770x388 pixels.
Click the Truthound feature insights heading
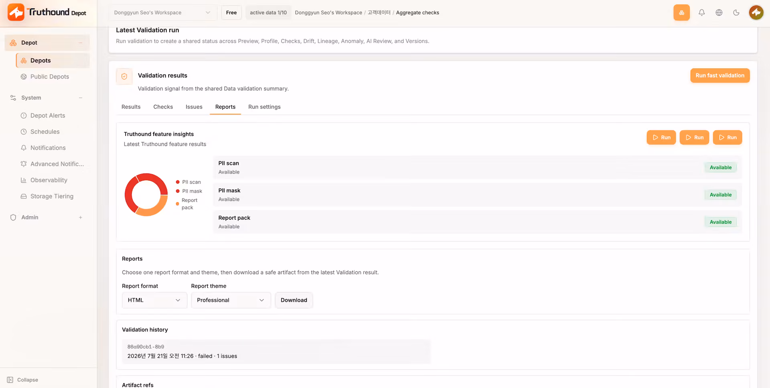159,134
